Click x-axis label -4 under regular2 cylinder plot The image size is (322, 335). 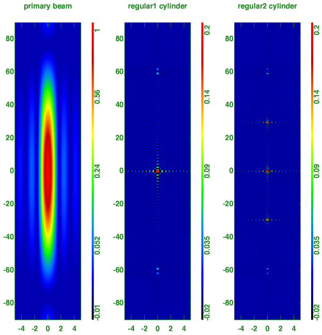pyautogui.click(x=241, y=328)
